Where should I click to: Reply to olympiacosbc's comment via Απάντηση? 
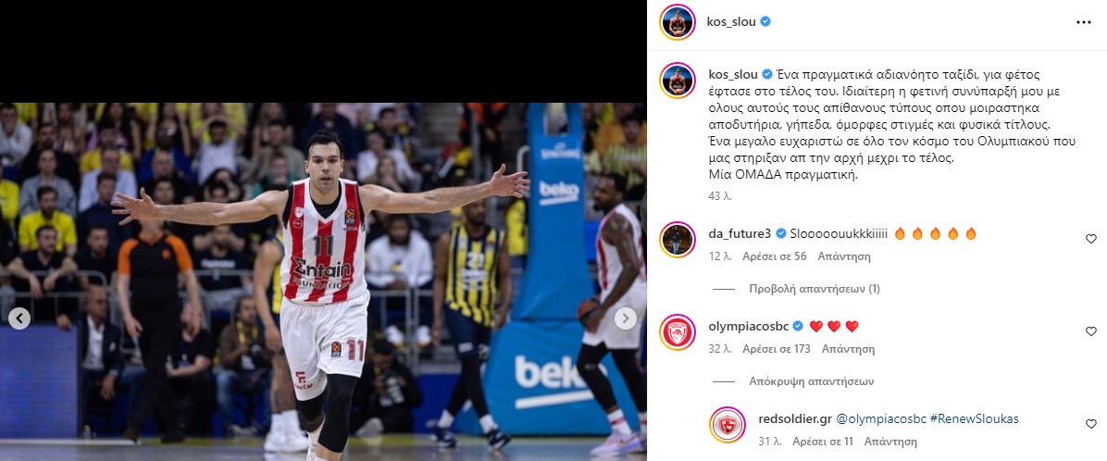tap(849, 349)
